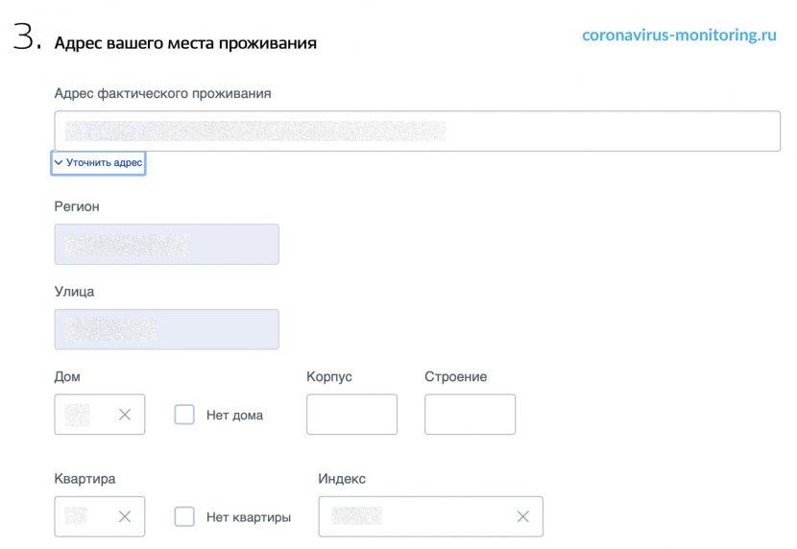The image size is (797, 549).
Task: Click the step number 3 marker
Action: coord(27,38)
